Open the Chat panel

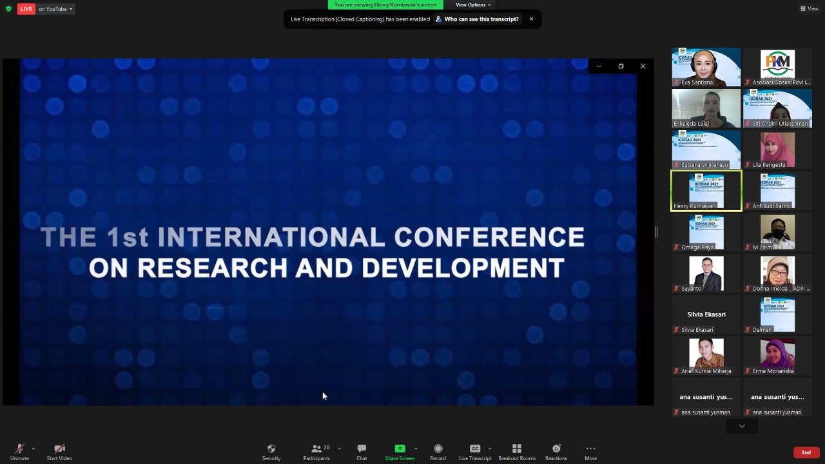[362, 449]
